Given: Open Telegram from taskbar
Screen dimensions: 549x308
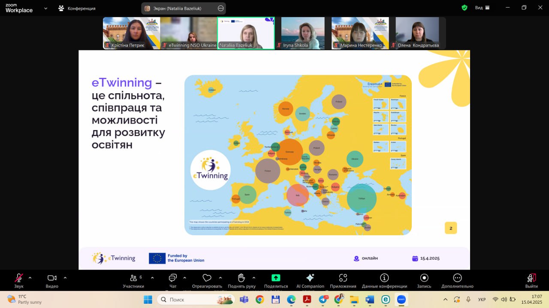Looking at the screenshot, I should pyautogui.click(x=323, y=299).
